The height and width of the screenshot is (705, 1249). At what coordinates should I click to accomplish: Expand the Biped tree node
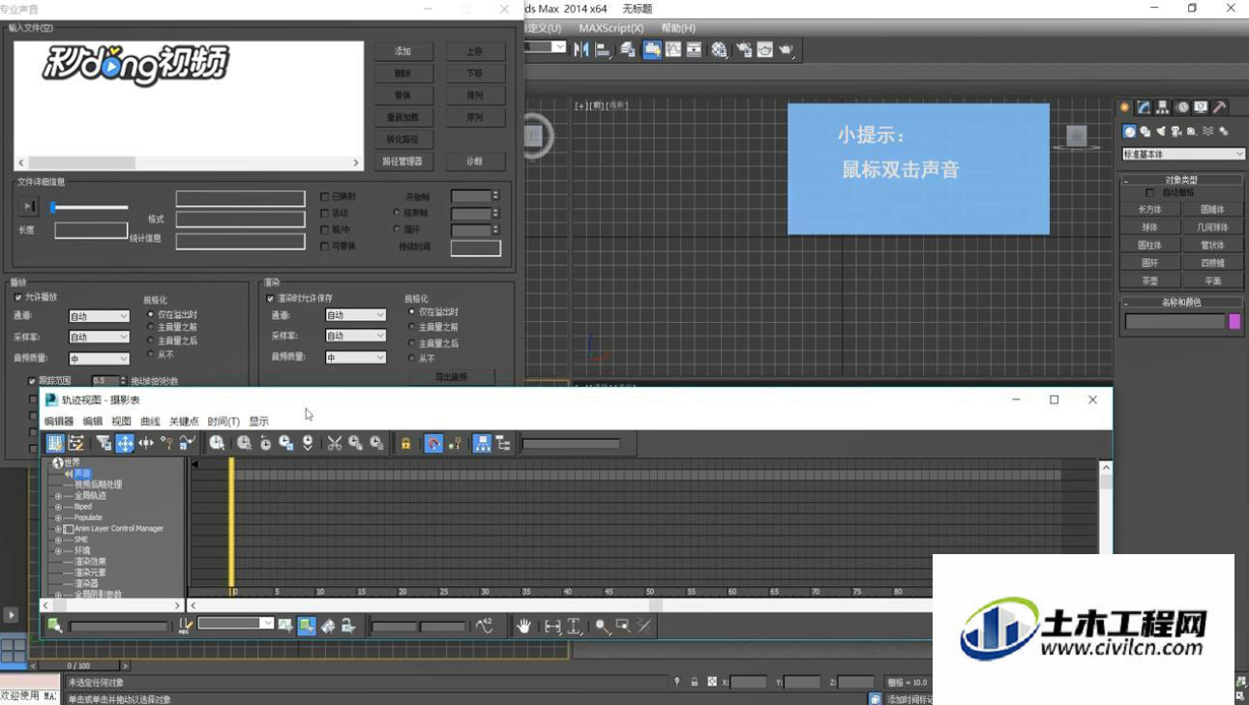coord(58,507)
